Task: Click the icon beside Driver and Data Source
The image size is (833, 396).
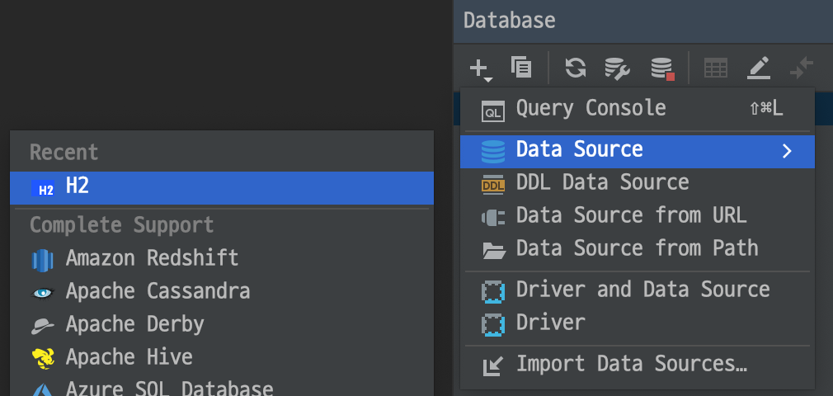Action: [493, 292]
